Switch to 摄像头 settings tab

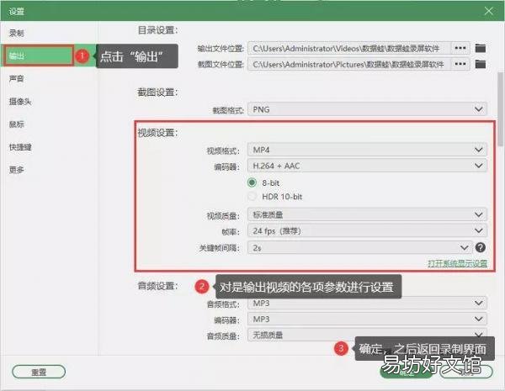point(20,102)
